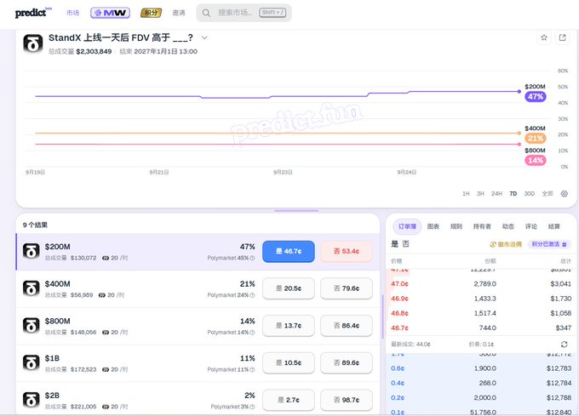579x416 pixels.
Task: Open the 市场 nav item
Action: [72, 13]
